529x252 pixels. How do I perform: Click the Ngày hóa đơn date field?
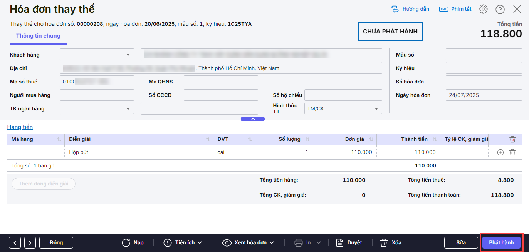[484, 95]
